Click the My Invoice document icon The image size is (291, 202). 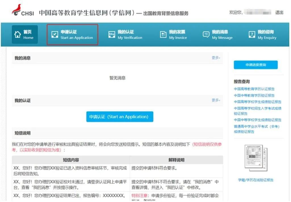point(163,35)
